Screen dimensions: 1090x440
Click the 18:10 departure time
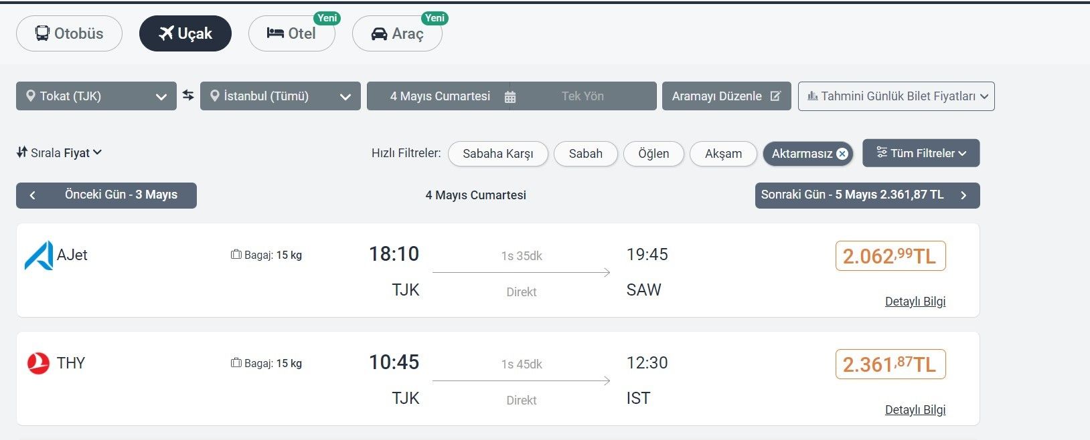[394, 254]
